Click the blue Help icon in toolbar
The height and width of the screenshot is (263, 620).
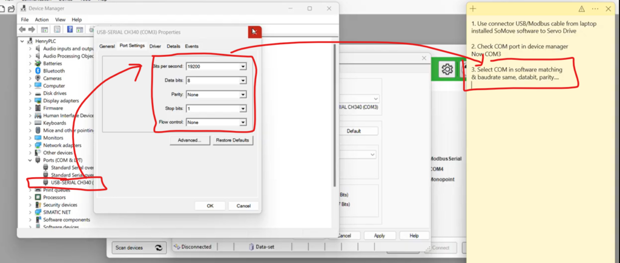click(71, 30)
